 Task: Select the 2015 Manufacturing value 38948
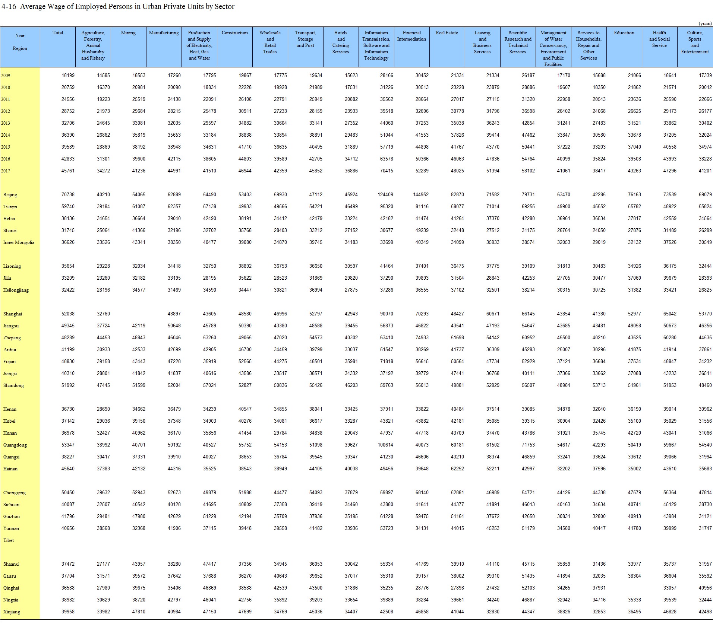point(174,147)
